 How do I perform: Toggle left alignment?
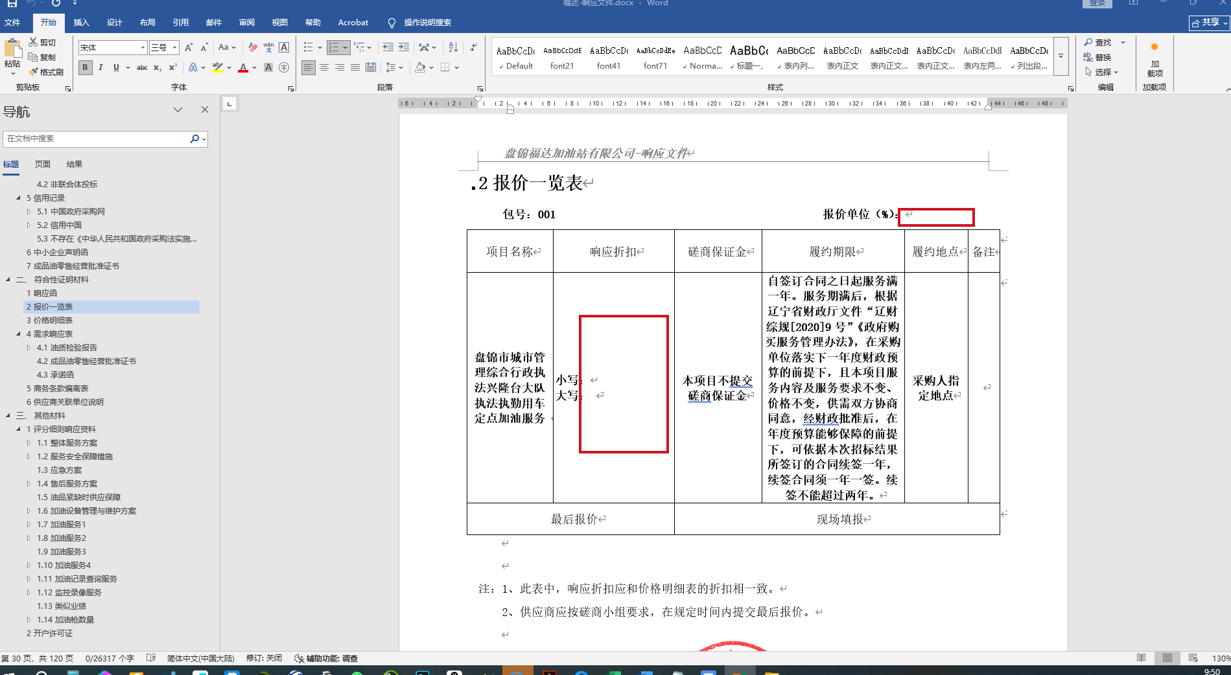point(309,67)
